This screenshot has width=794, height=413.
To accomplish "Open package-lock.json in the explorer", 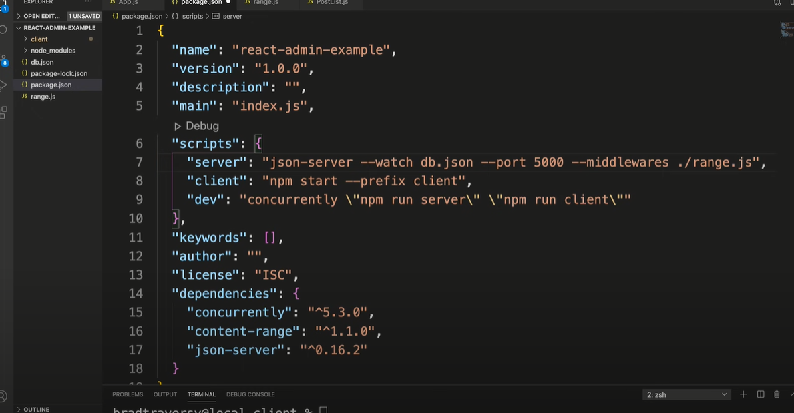I will (59, 73).
